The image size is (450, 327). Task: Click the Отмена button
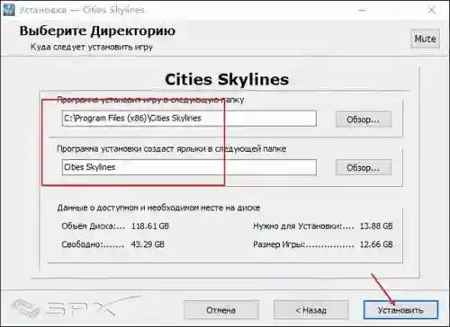coord(221,310)
